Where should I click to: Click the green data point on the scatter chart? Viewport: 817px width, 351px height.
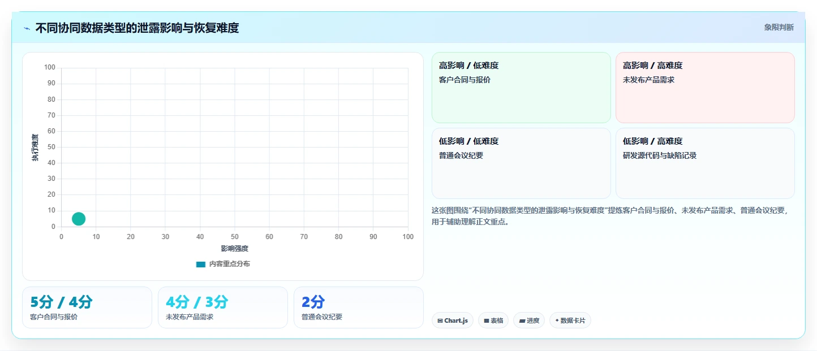[x=79, y=219]
